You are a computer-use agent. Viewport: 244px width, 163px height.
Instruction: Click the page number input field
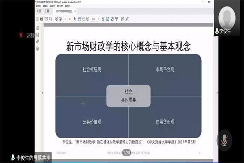[65, 19]
